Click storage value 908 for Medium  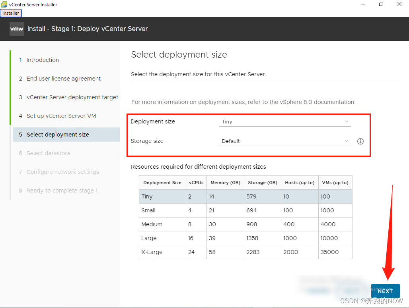252,224
